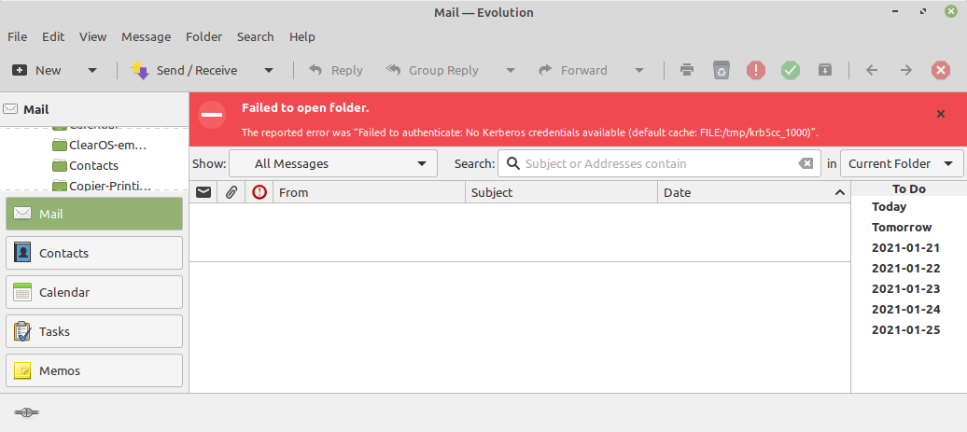
Task: Open the Message menu
Action: [147, 37]
